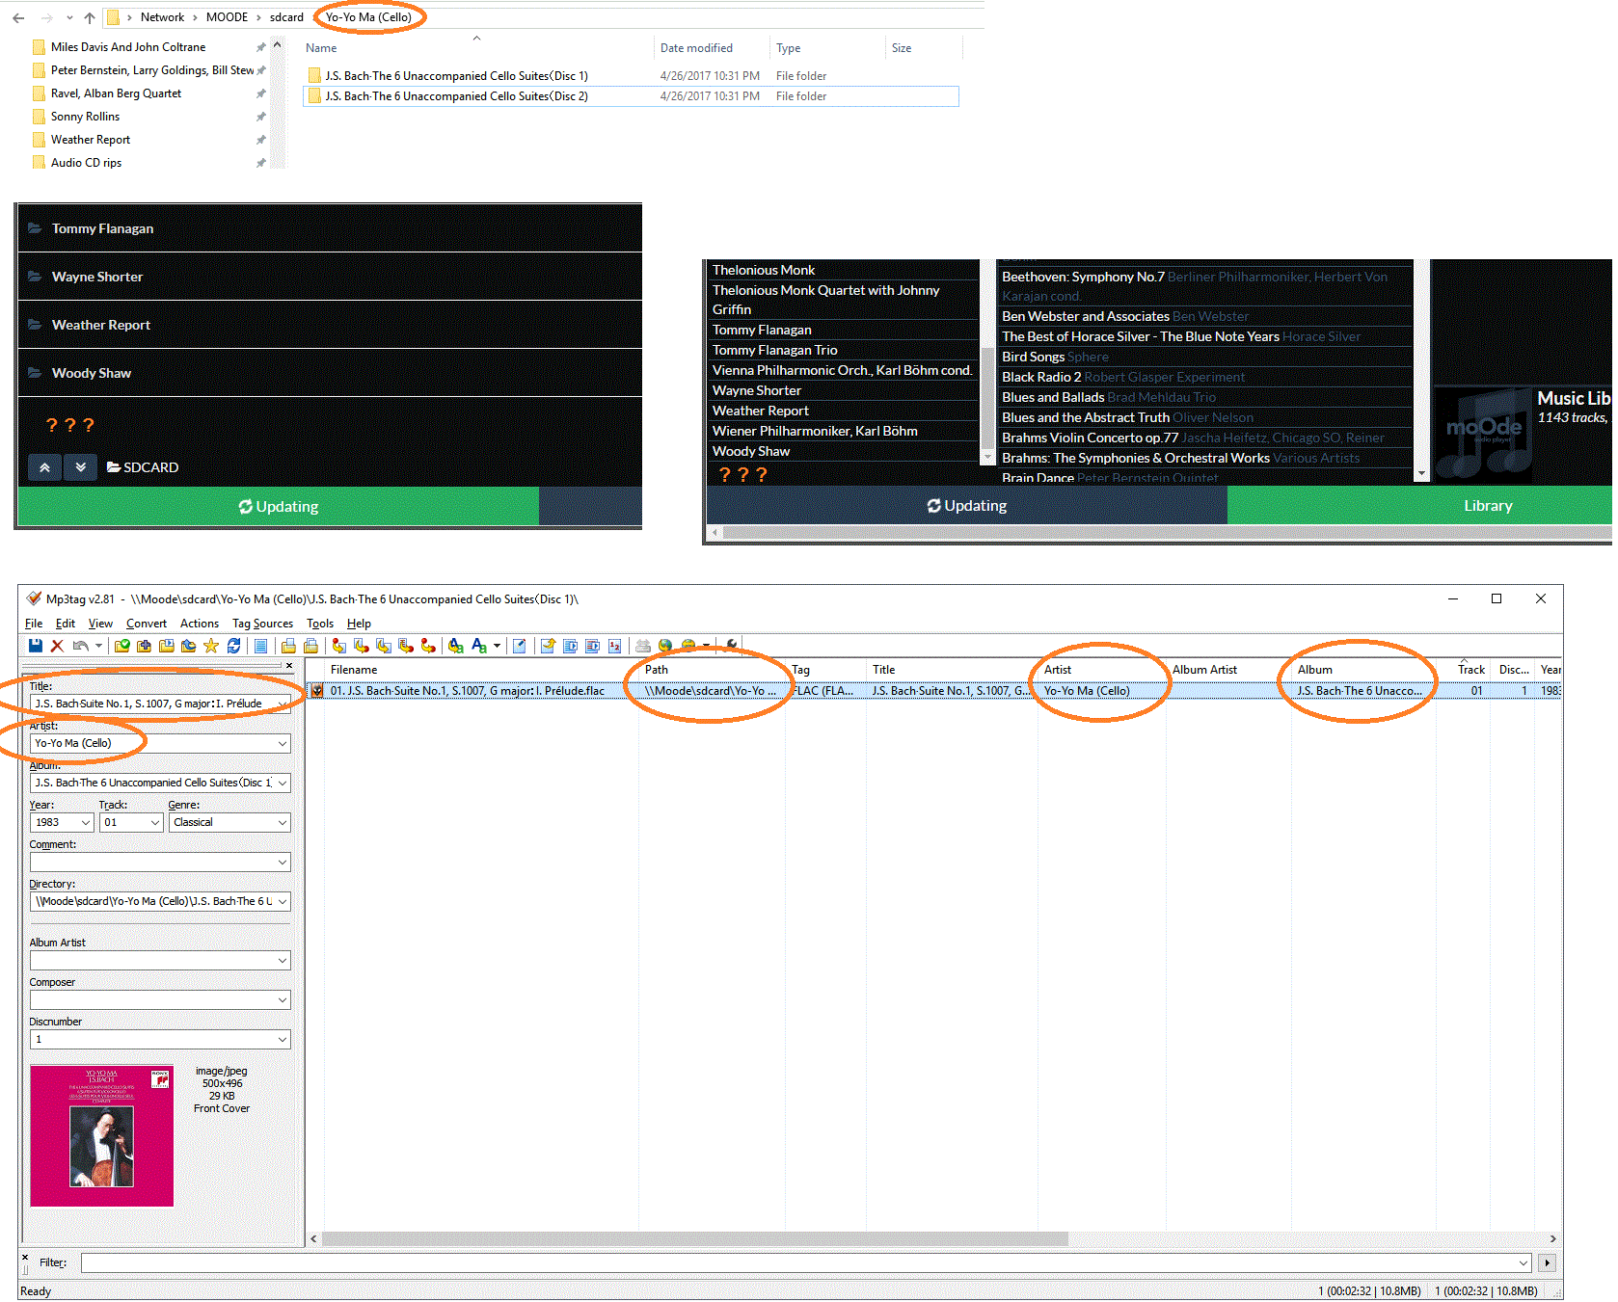Expand the Album field dropdown

(x=283, y=784)
